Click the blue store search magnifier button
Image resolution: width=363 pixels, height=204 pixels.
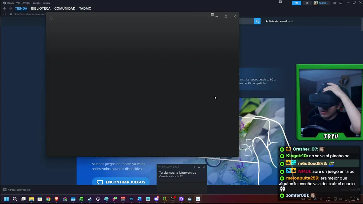tap(257, 21)
